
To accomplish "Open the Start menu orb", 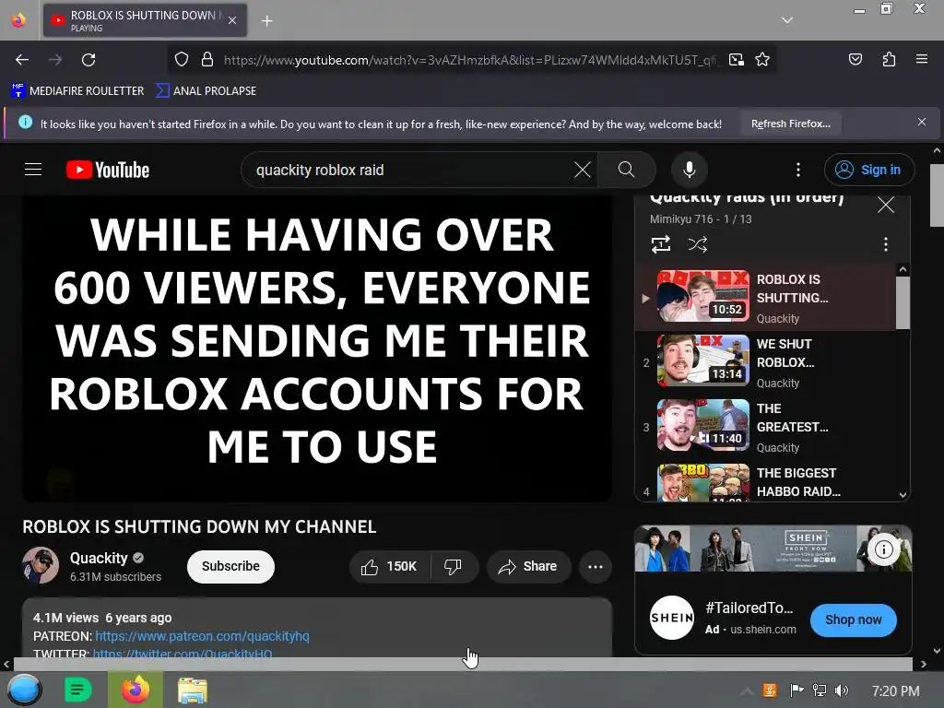I will tap(24, 690).
